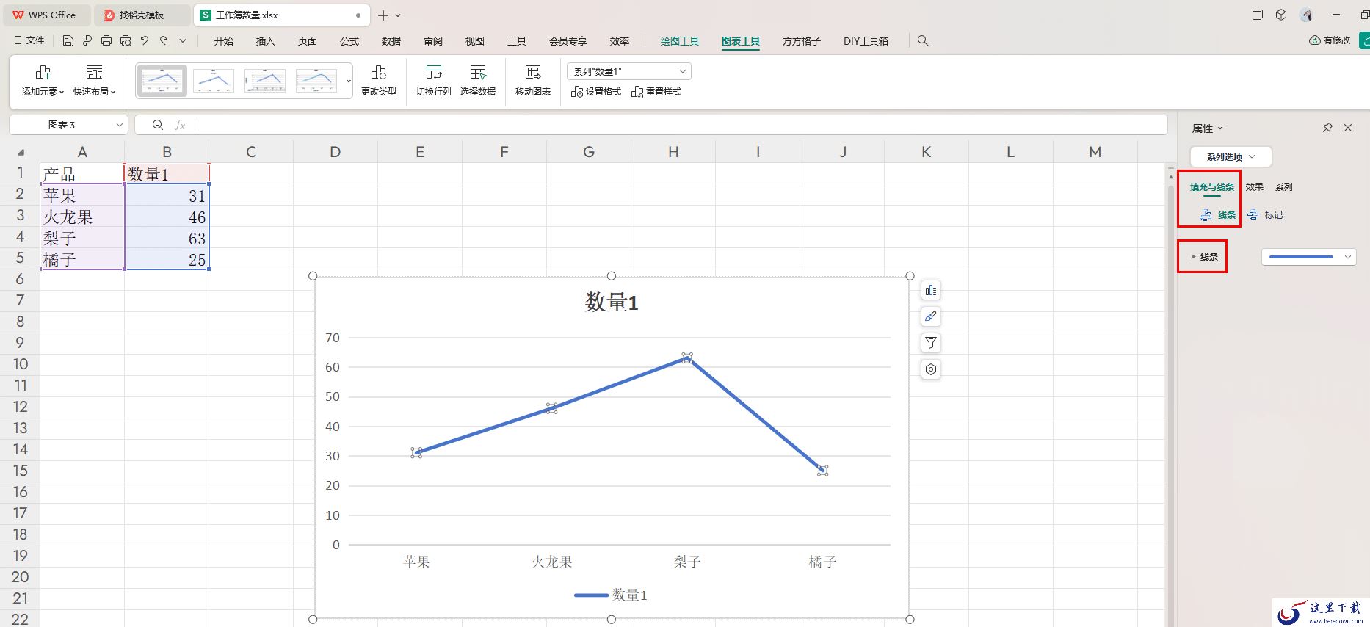Open the 快速布局 dropdown
The image size is (1370, 627).
[x=95, y=81]
